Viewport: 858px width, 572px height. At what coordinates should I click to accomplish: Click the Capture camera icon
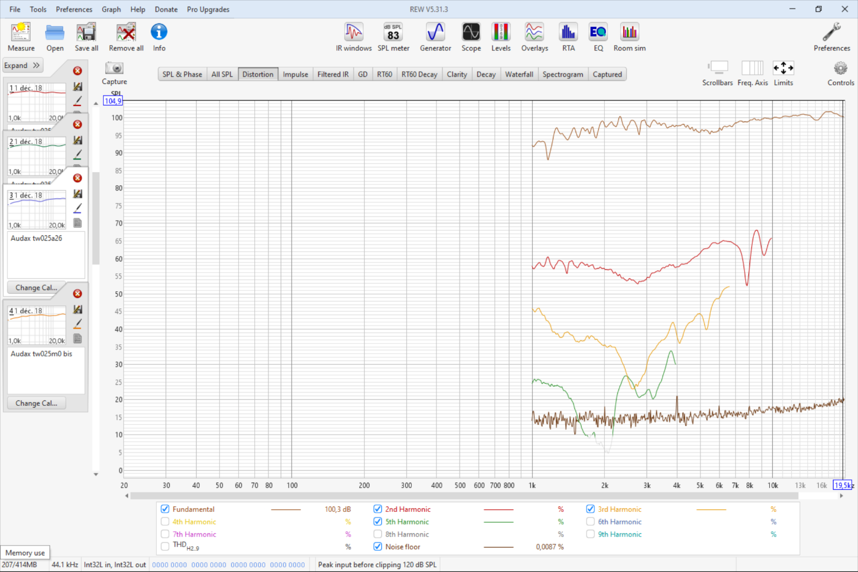point(114,69)
